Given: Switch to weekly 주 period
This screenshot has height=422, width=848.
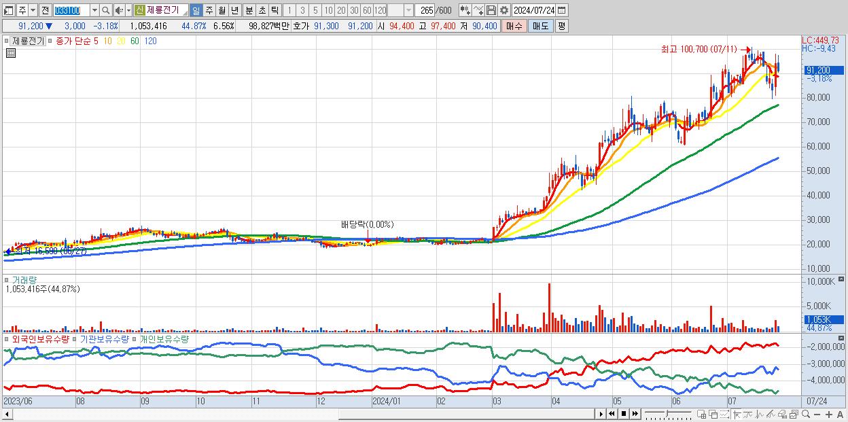Looking at the screenshot, I should click(209, 10).
